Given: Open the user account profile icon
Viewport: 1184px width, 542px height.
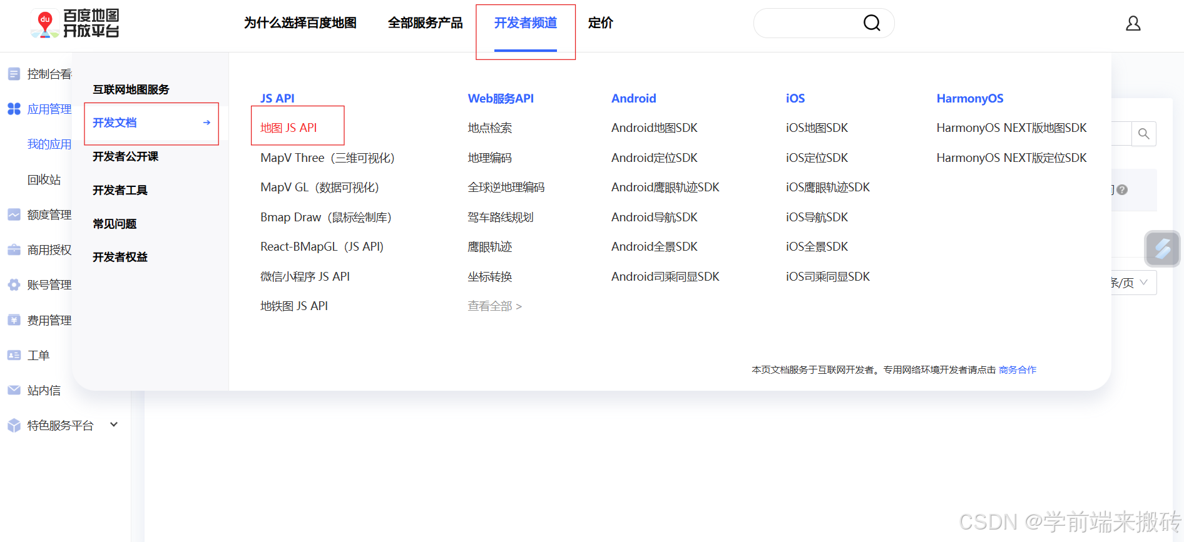Looking at the screenshot, I should [1133, 24].
